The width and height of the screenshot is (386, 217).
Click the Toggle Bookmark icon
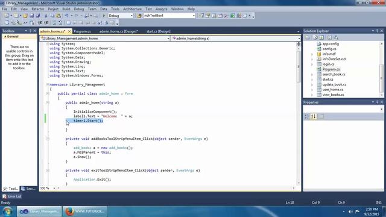[x=69, y=23]
